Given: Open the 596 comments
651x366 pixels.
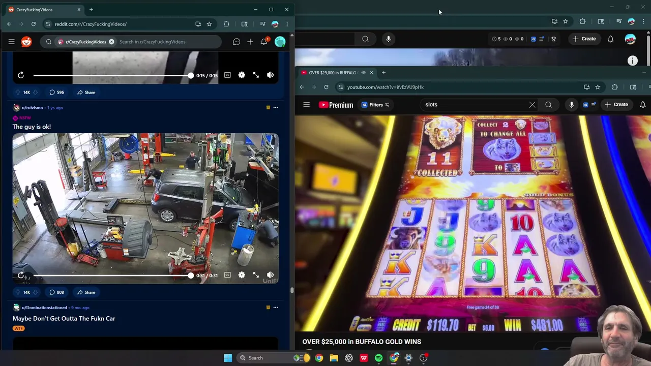Looking at the screenshot, I should pos(56,93).
